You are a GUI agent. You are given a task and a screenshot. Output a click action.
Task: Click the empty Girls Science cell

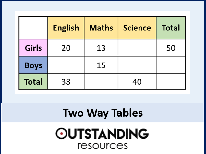click(x=137, y=48)
